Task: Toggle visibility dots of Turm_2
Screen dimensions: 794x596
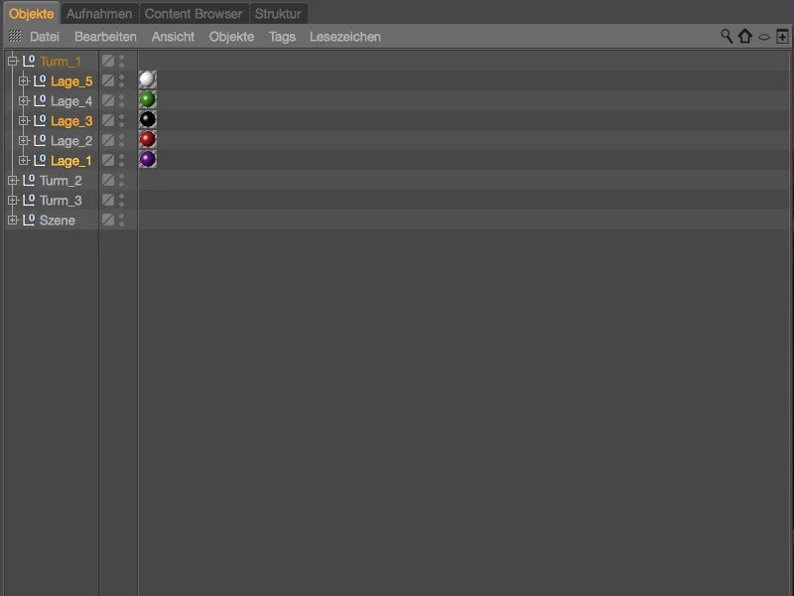Action: [121, 180]
